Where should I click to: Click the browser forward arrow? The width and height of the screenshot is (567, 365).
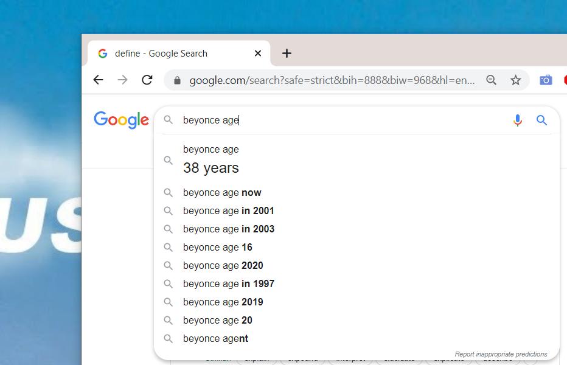(x=122, y=80)
